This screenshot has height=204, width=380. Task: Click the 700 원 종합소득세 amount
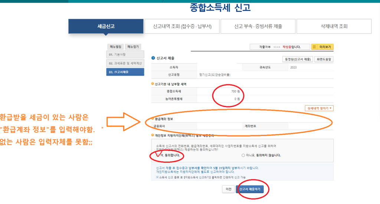235,91
